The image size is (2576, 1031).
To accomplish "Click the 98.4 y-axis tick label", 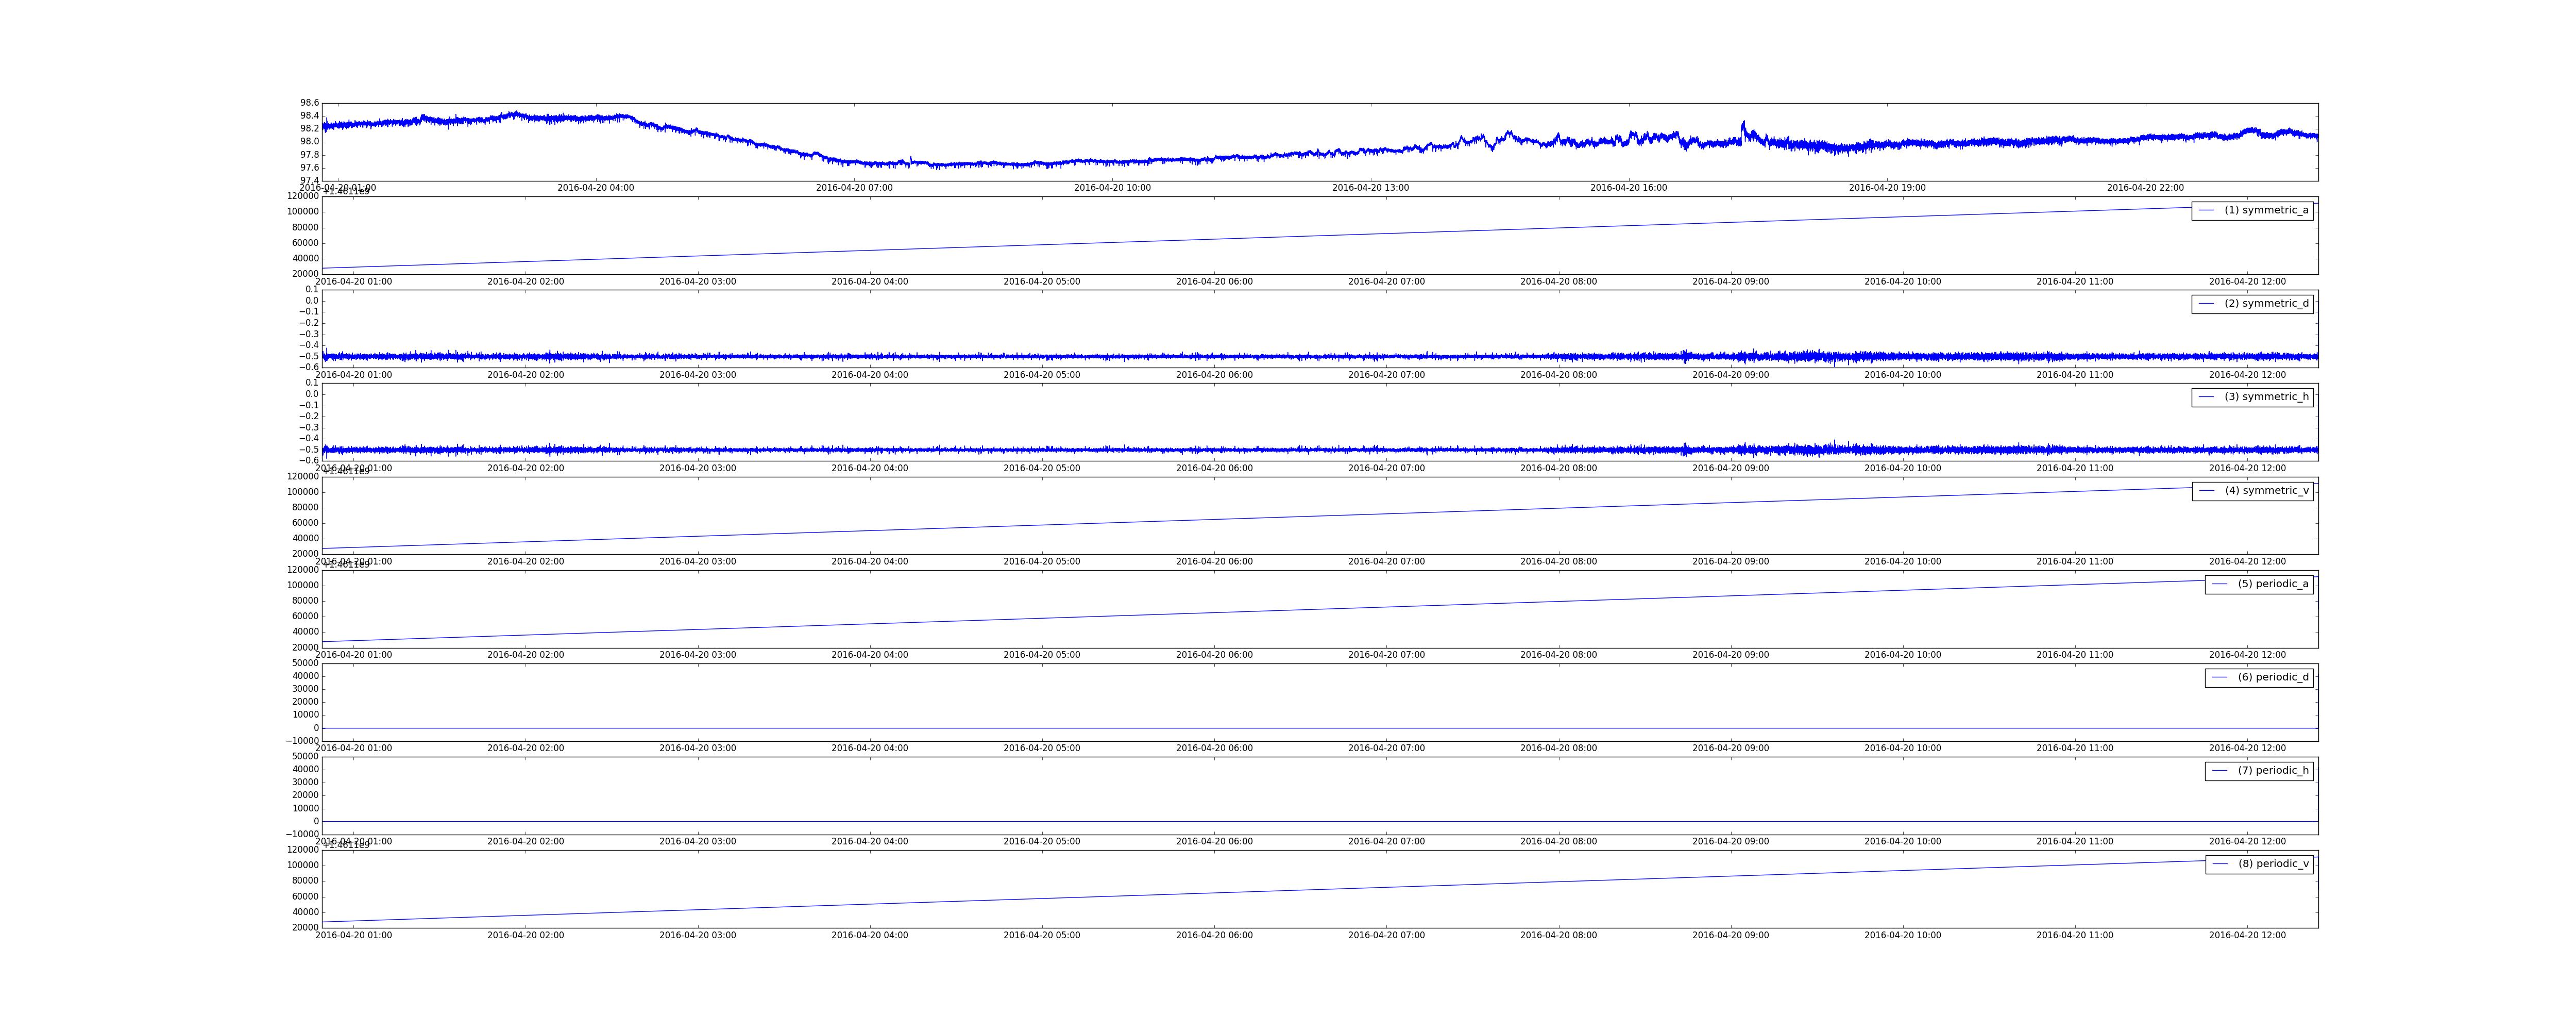I will coord(310,116).
